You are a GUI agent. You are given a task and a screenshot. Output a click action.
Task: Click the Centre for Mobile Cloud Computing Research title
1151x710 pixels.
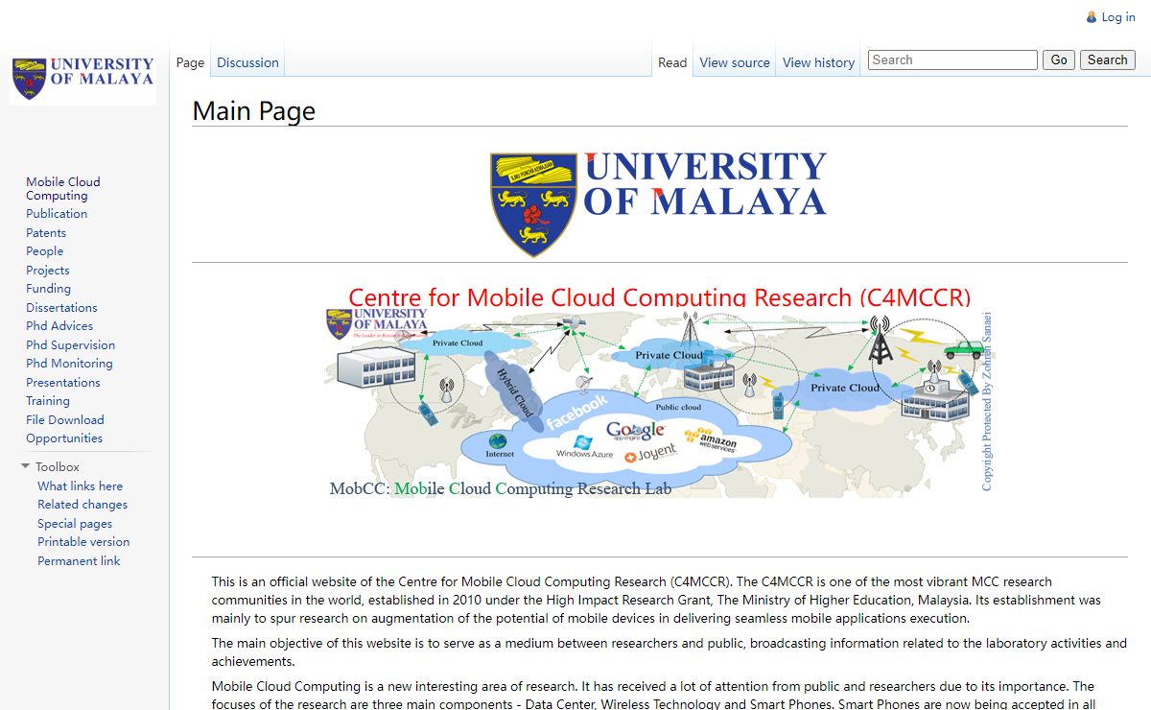click(659, 296)
